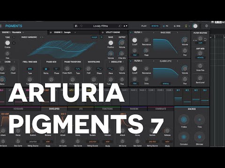The image size is (225, 168).
Task: Click the Phase Mod Retrig icon
Action: click(46, 69)
